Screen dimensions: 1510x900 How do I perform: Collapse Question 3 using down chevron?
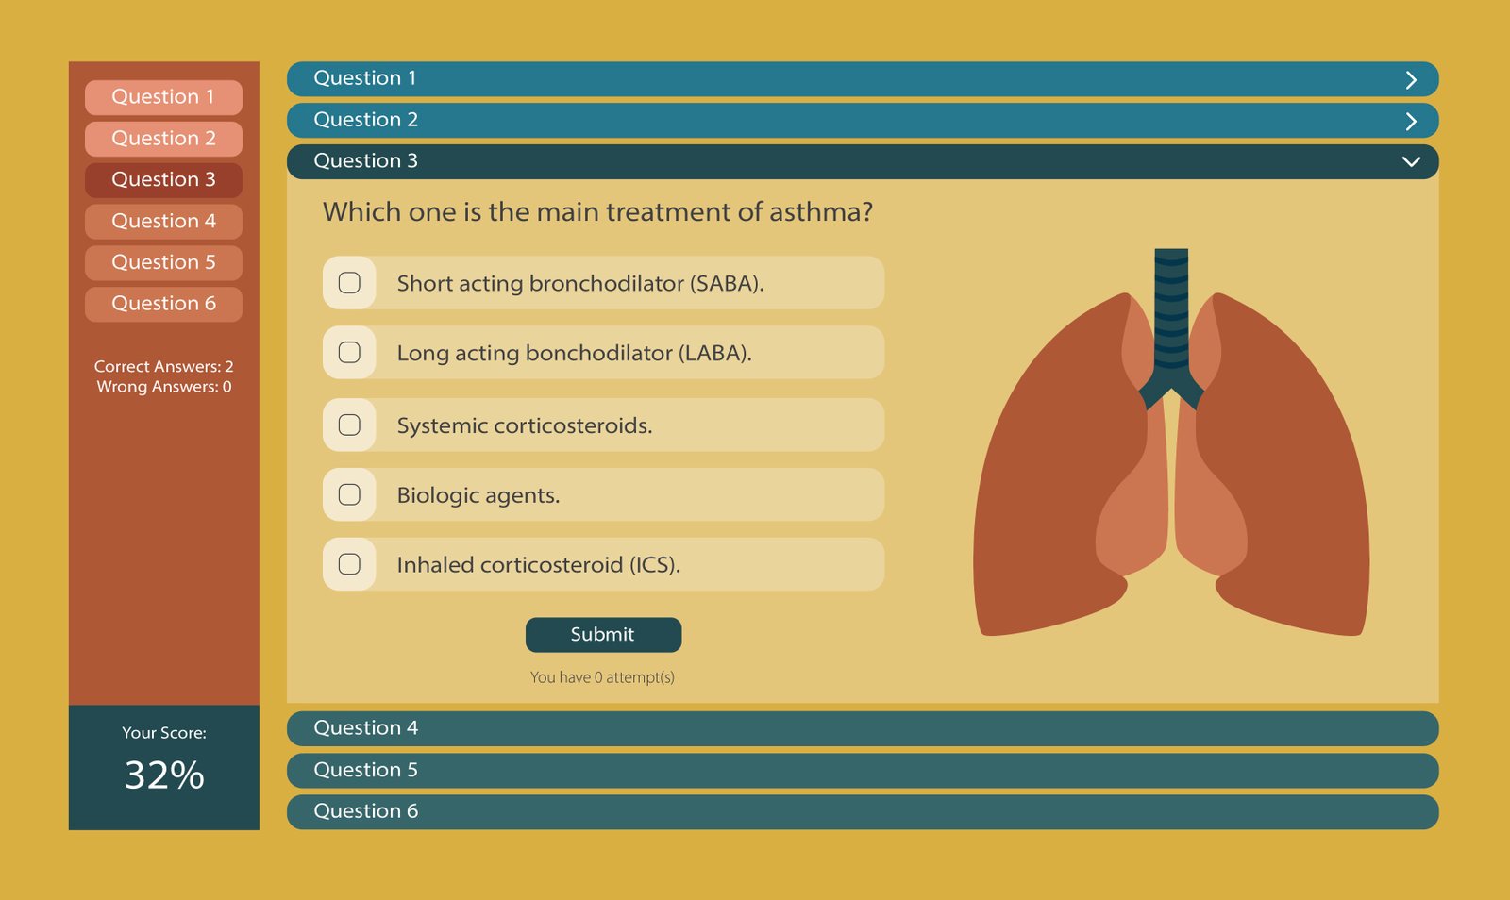1411,162
